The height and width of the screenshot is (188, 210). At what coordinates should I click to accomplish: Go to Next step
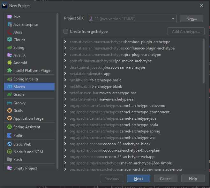coord(139,178)
